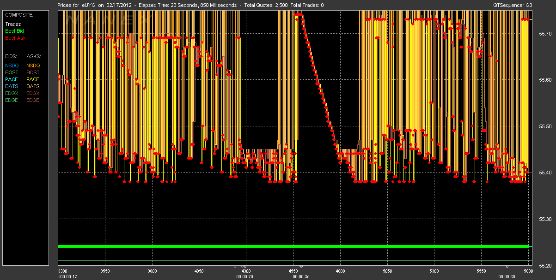Viewport: 556px width, 280px height.
Task: Select EDGX in the ASKS column
Action: tap(33, 93)
